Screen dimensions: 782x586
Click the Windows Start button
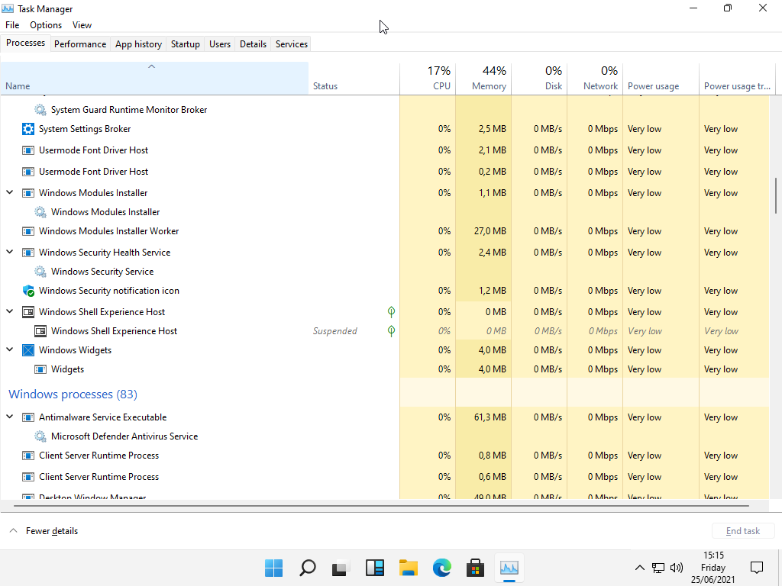pyautogui.click(x=273, y=568)
